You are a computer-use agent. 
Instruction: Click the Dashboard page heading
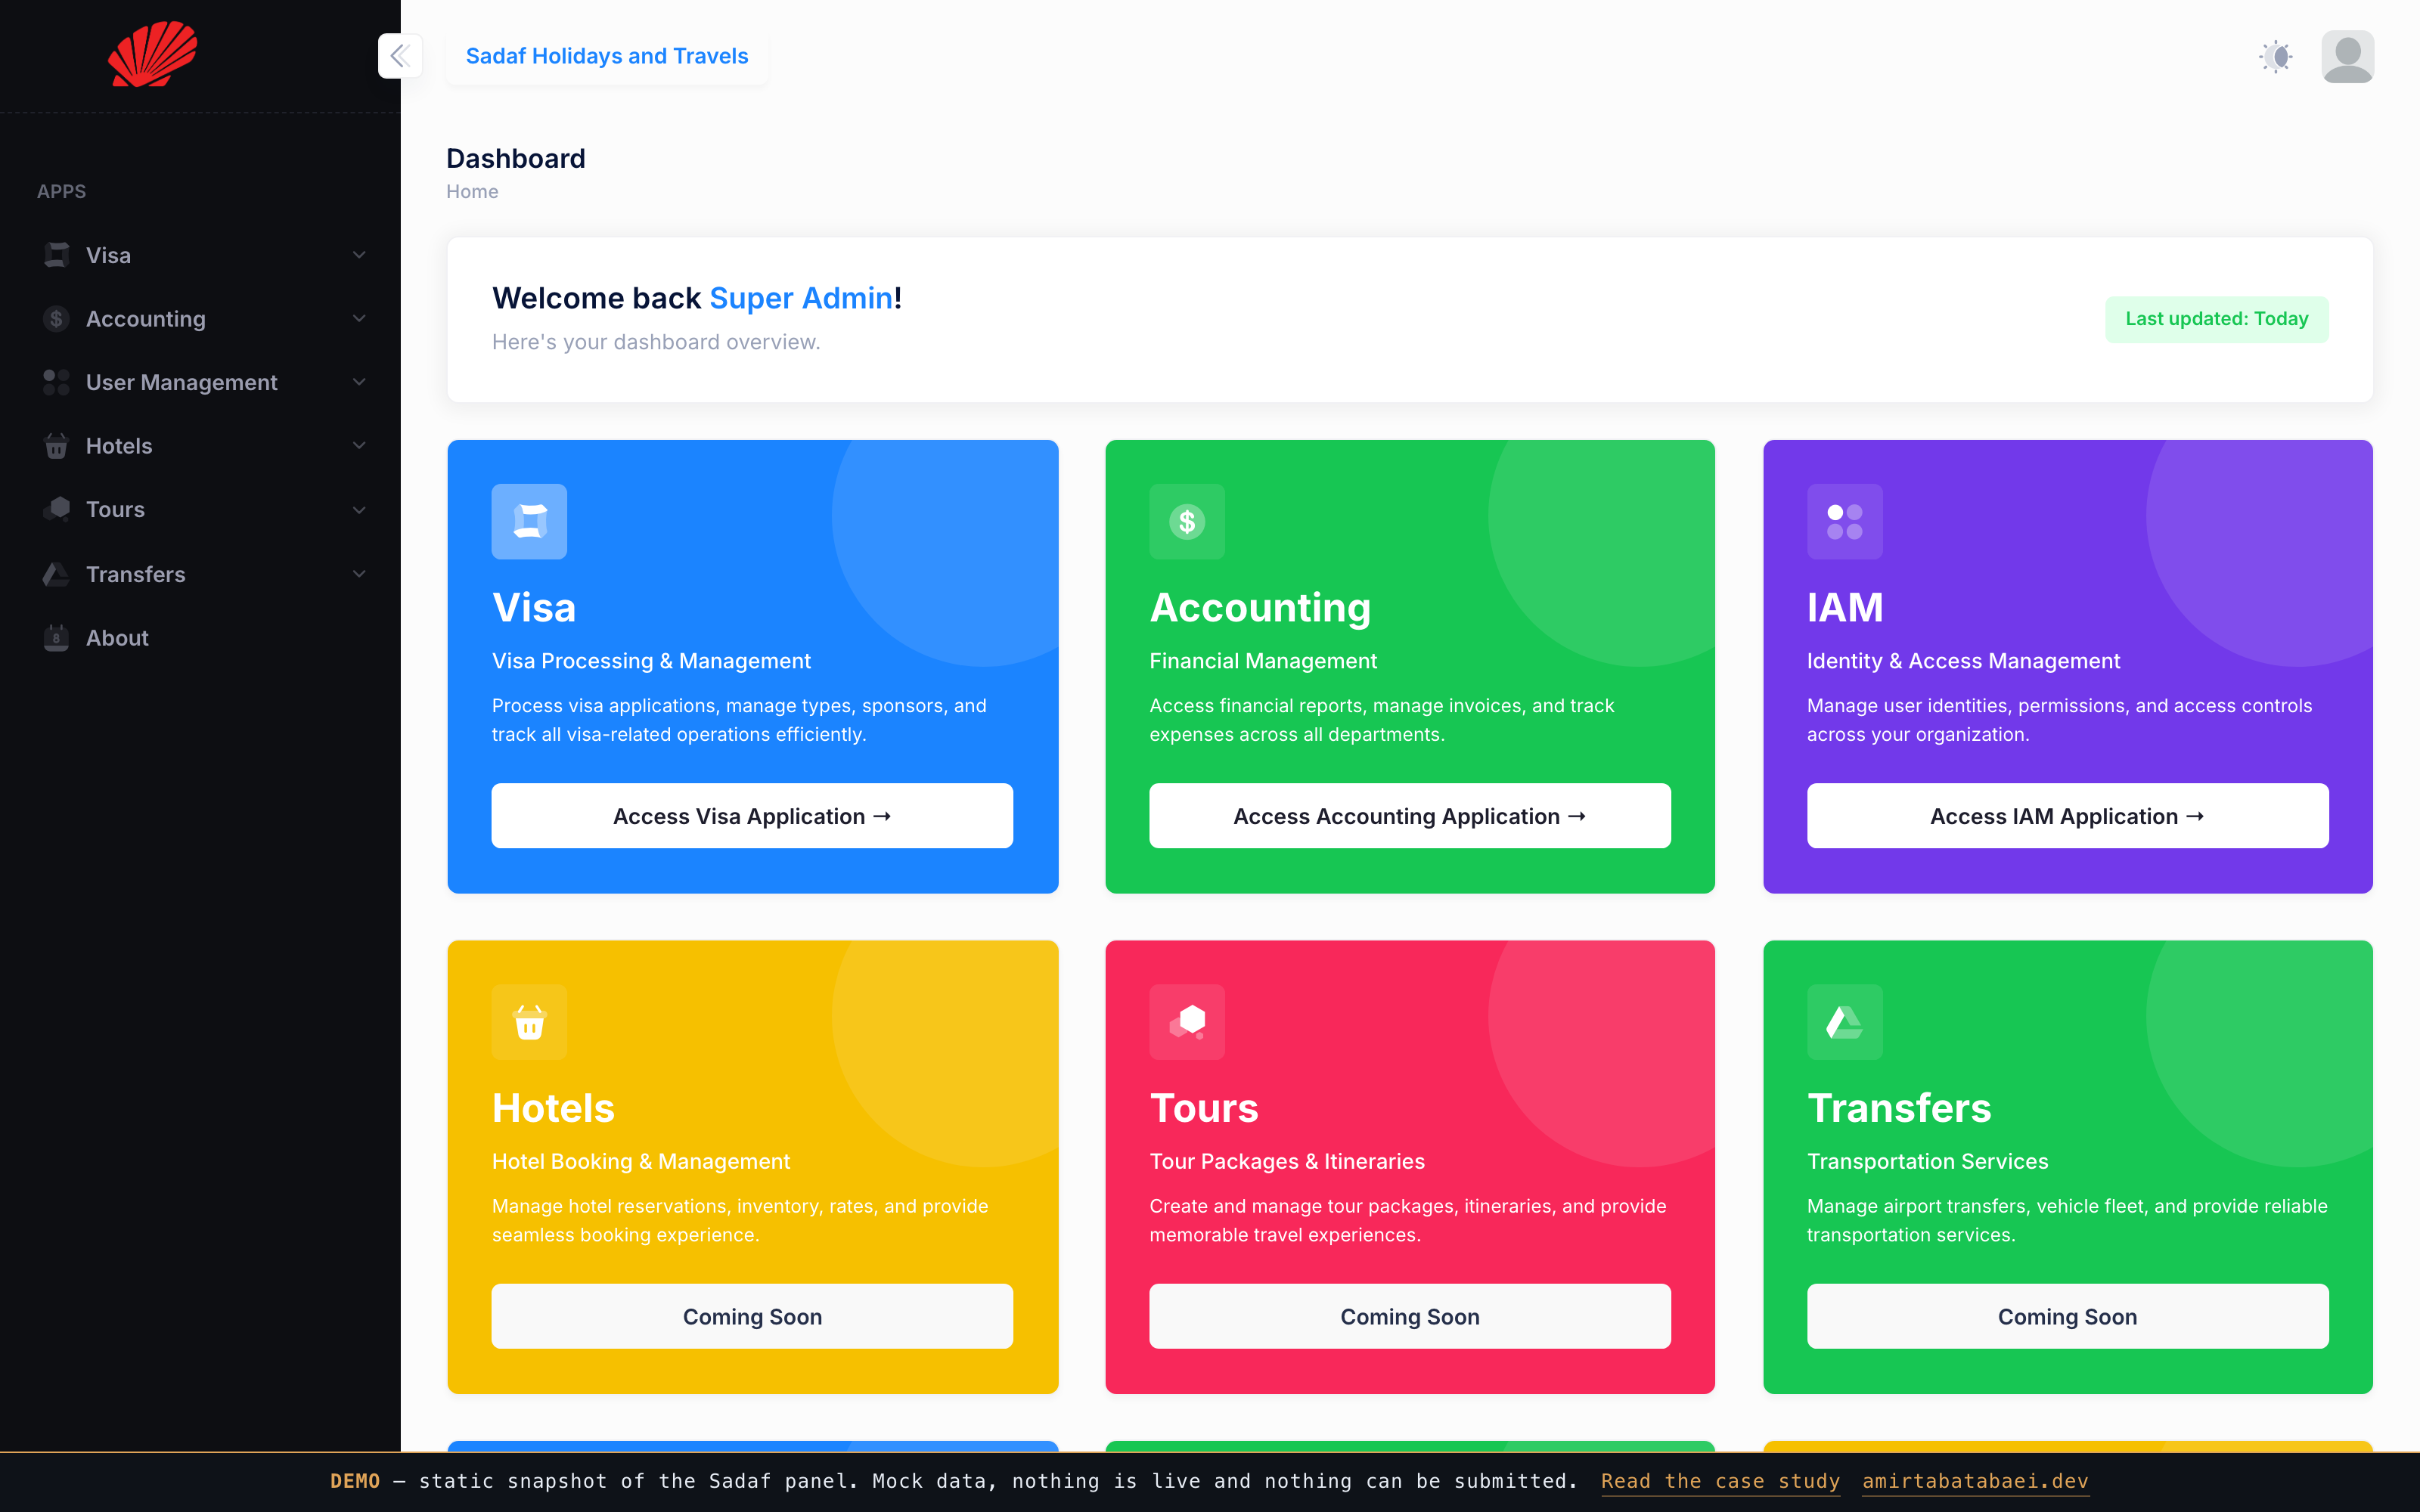516,158
